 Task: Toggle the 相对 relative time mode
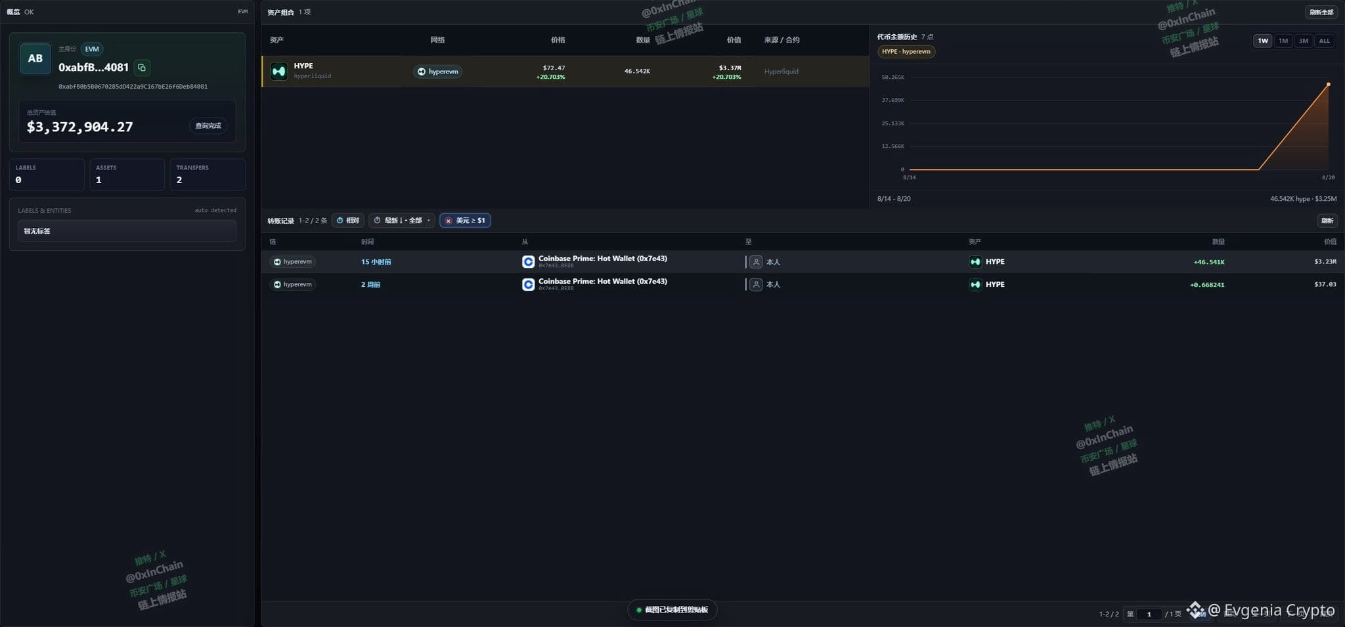(348, 221)
